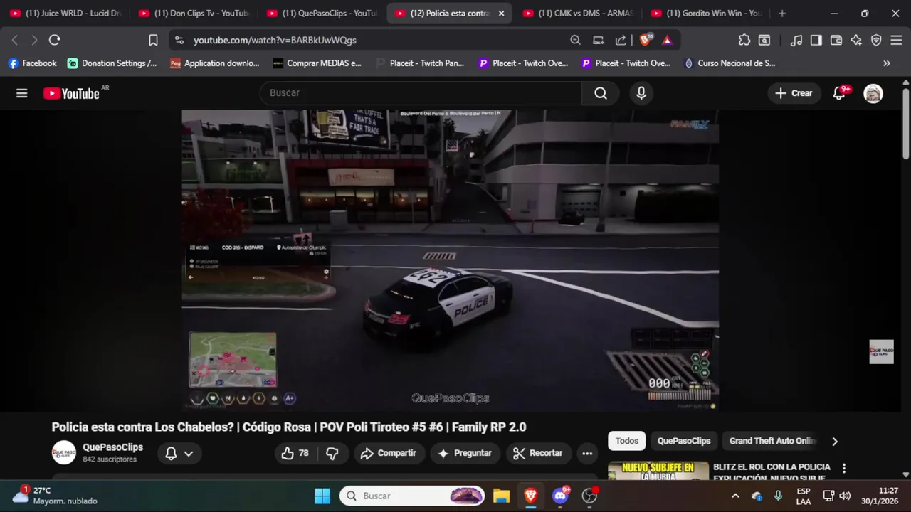The image size is (911, 512).
Task: Open Brave Rewards triangle icon
Action: (667, 41)
